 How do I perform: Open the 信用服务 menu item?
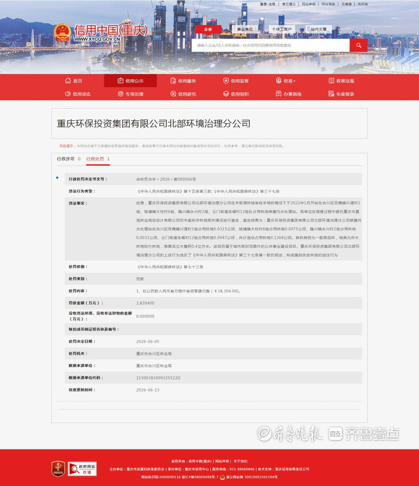187,81
